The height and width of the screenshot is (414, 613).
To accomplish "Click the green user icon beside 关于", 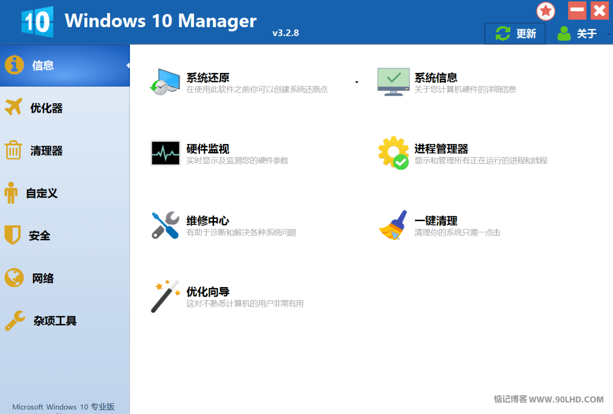I will [x=564, y=33].
